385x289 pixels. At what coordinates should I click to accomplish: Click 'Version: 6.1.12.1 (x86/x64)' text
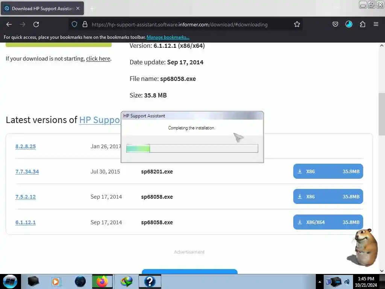(x=167, y=46)
